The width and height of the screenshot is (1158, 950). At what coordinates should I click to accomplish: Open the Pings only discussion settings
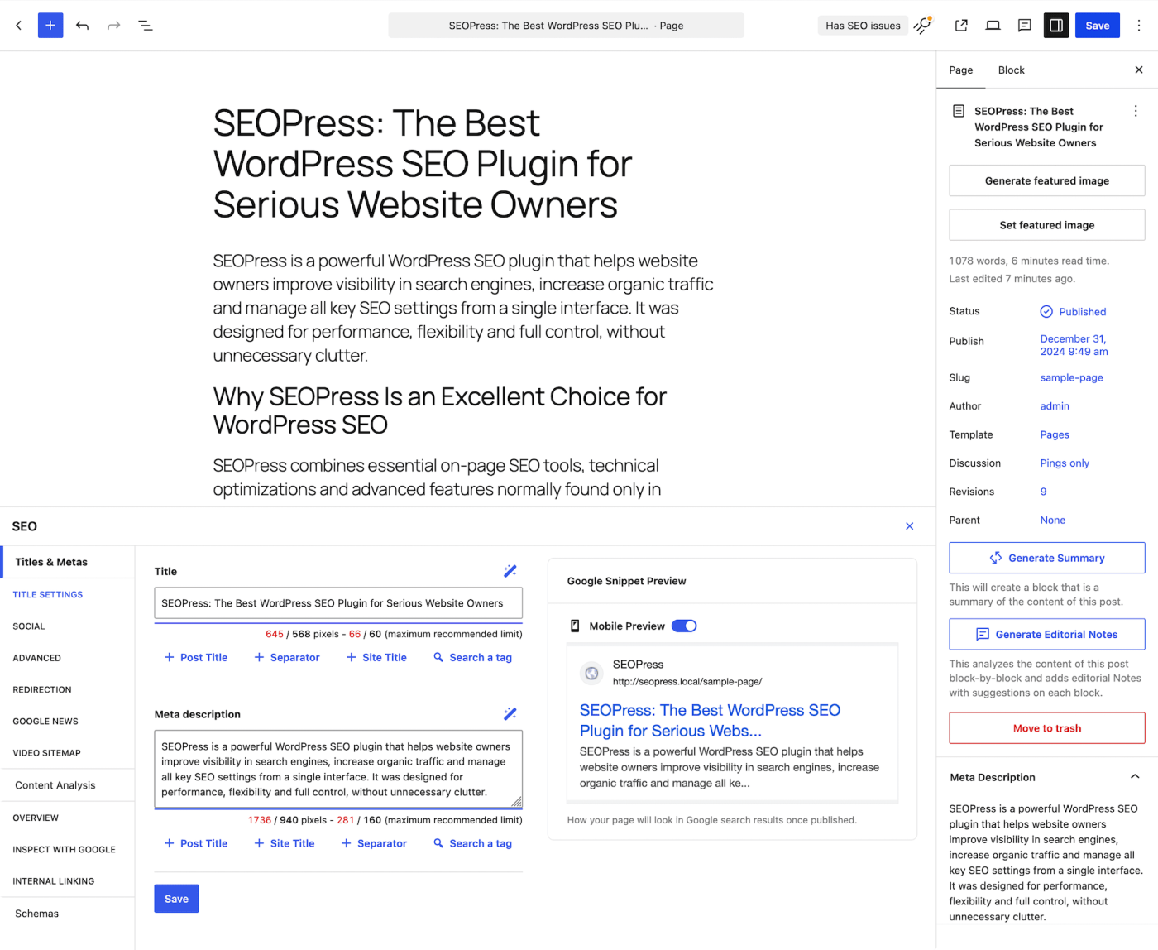point(1065,463)
